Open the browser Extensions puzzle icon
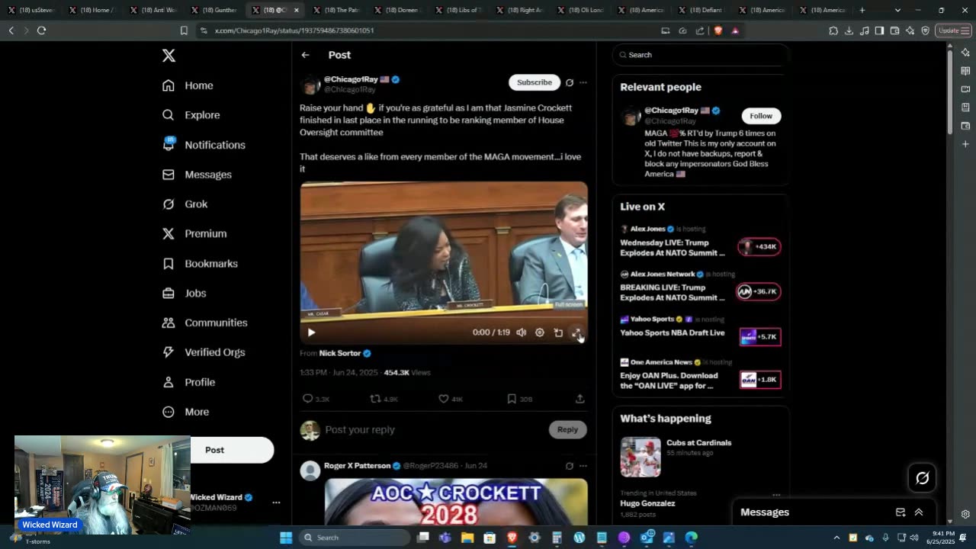 point(833,30)
